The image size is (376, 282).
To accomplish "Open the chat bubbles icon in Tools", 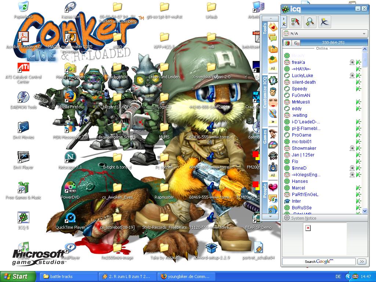I will click(x=273, y=38).
